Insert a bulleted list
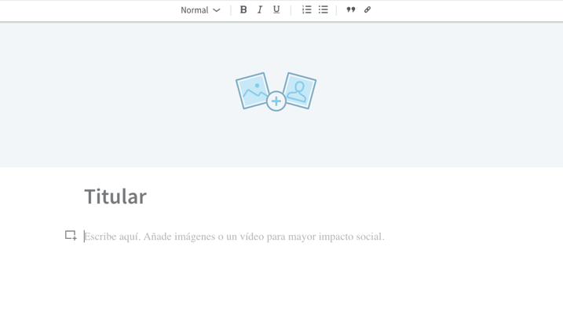 324,9
